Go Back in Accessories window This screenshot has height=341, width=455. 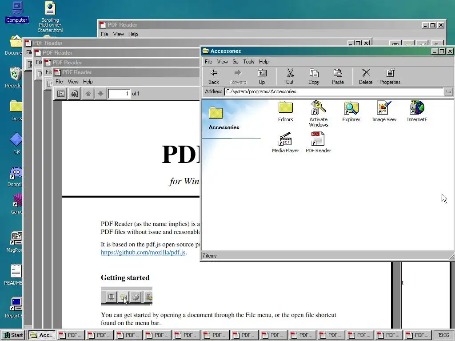coord(214,76)
